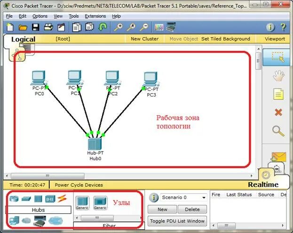The image size is (293, 233).
Task: Select the Custom Made Devices category
Action: click(x=40, y=221)
